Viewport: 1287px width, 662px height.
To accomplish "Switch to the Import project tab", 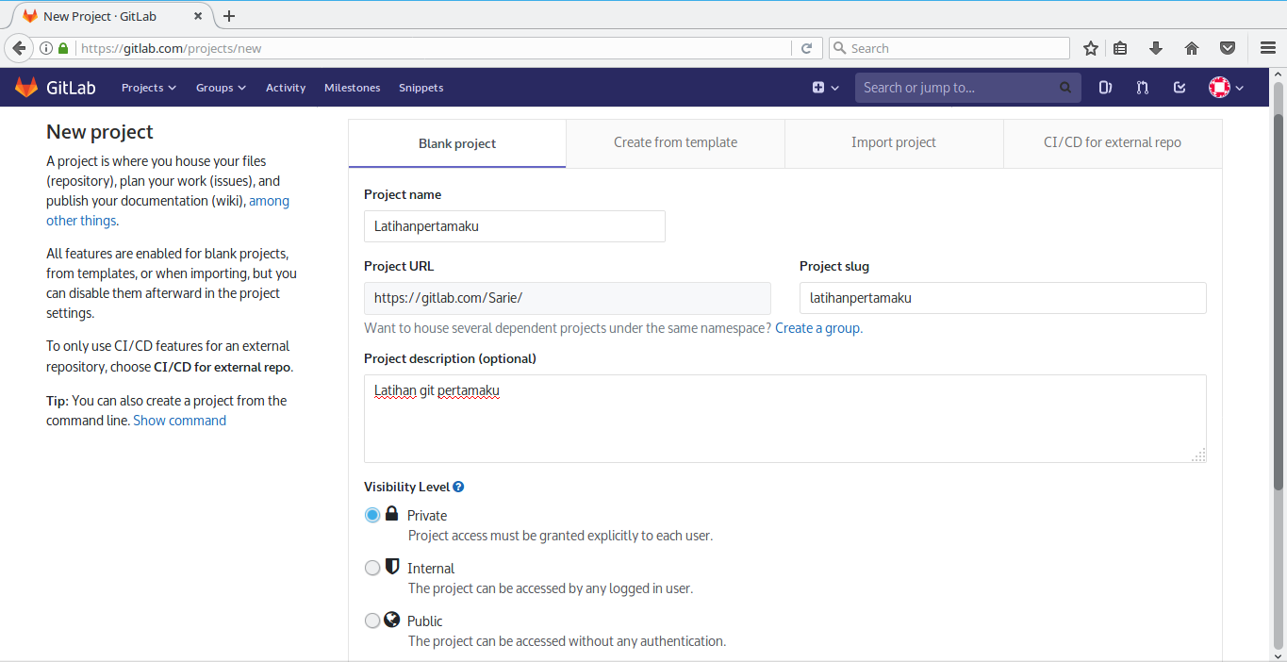I will (893, 142).
